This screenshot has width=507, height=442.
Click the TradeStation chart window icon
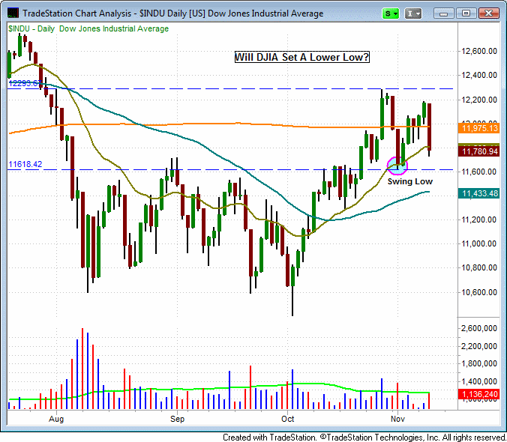(13, 13)
